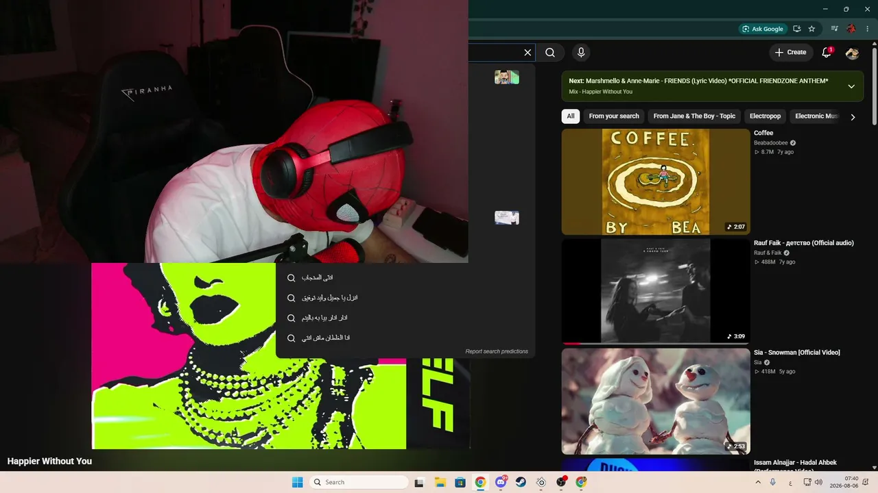
Task: Open YouTube notifications bell
Action: 827,53
